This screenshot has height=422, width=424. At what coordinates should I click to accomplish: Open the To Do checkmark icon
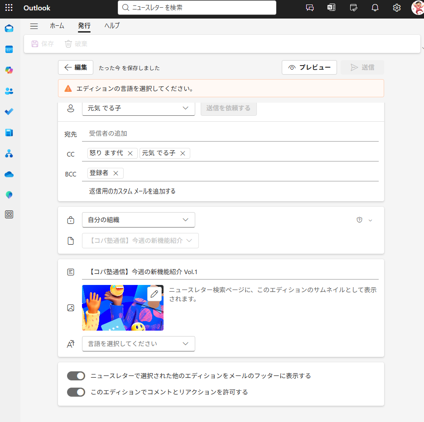(x=9, y=112)
